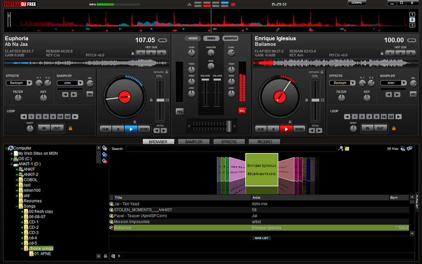Play the left deck track Euphoria
This screenshot has height=264, width=422.
(x=131, y=129)
